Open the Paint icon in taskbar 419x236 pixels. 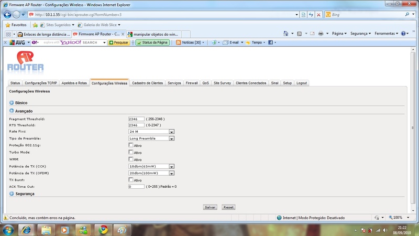pos(122,230)
